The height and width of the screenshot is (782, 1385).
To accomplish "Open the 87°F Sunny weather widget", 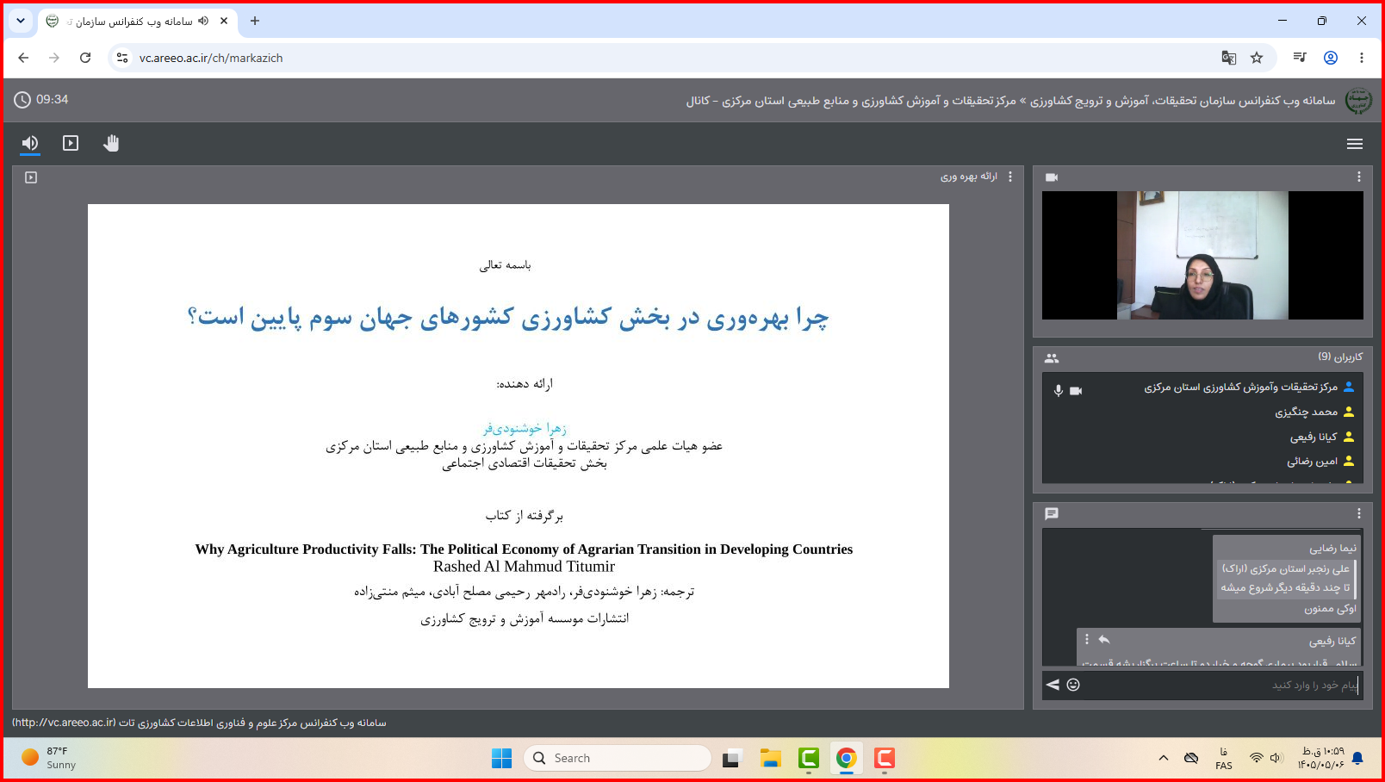I will point(49,758).
